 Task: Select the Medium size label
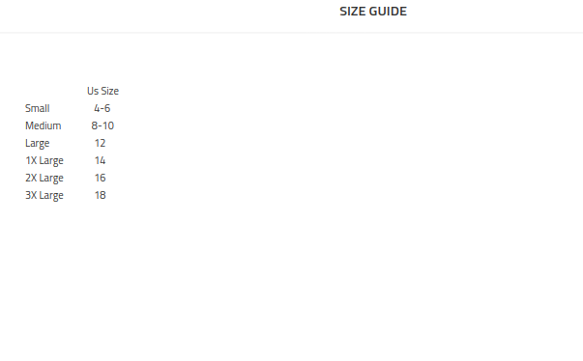pyautogui.click(x=44, y=125)
